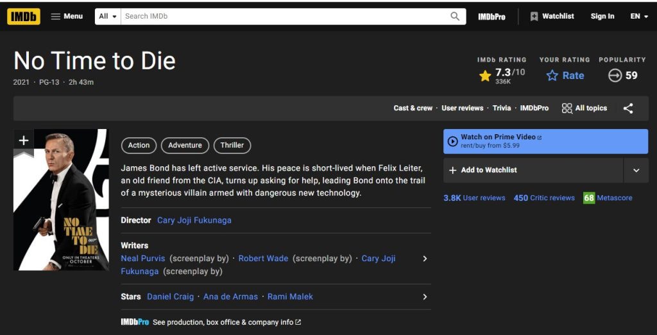Viewport: 657px width, 335px height.
Task: Open the Watchlist in the header
Action: coord(552,16)
